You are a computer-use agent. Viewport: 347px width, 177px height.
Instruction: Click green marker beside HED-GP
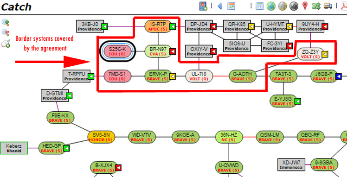click(66, 148)
